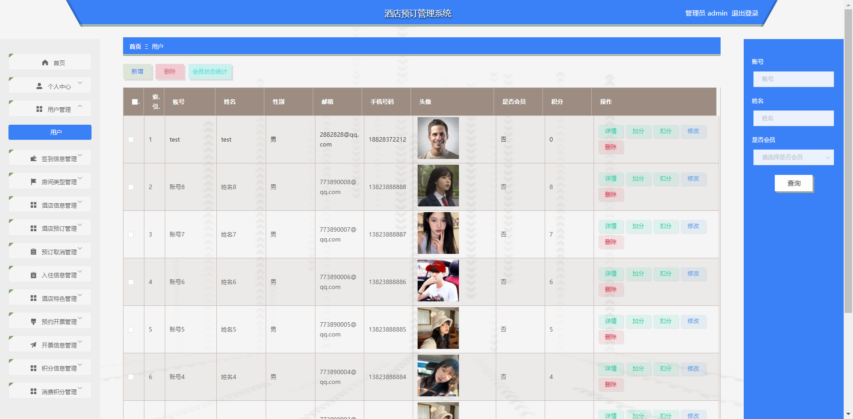Select the checkbox for 账号7 row
The image size is (853, 419).
[x=131, y=234]
